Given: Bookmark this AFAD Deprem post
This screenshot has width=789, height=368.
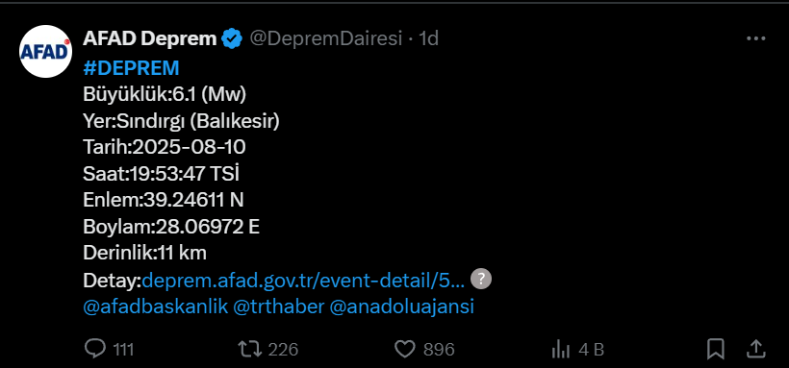Looking at the screenshot, I should click(x=716, y=349).
